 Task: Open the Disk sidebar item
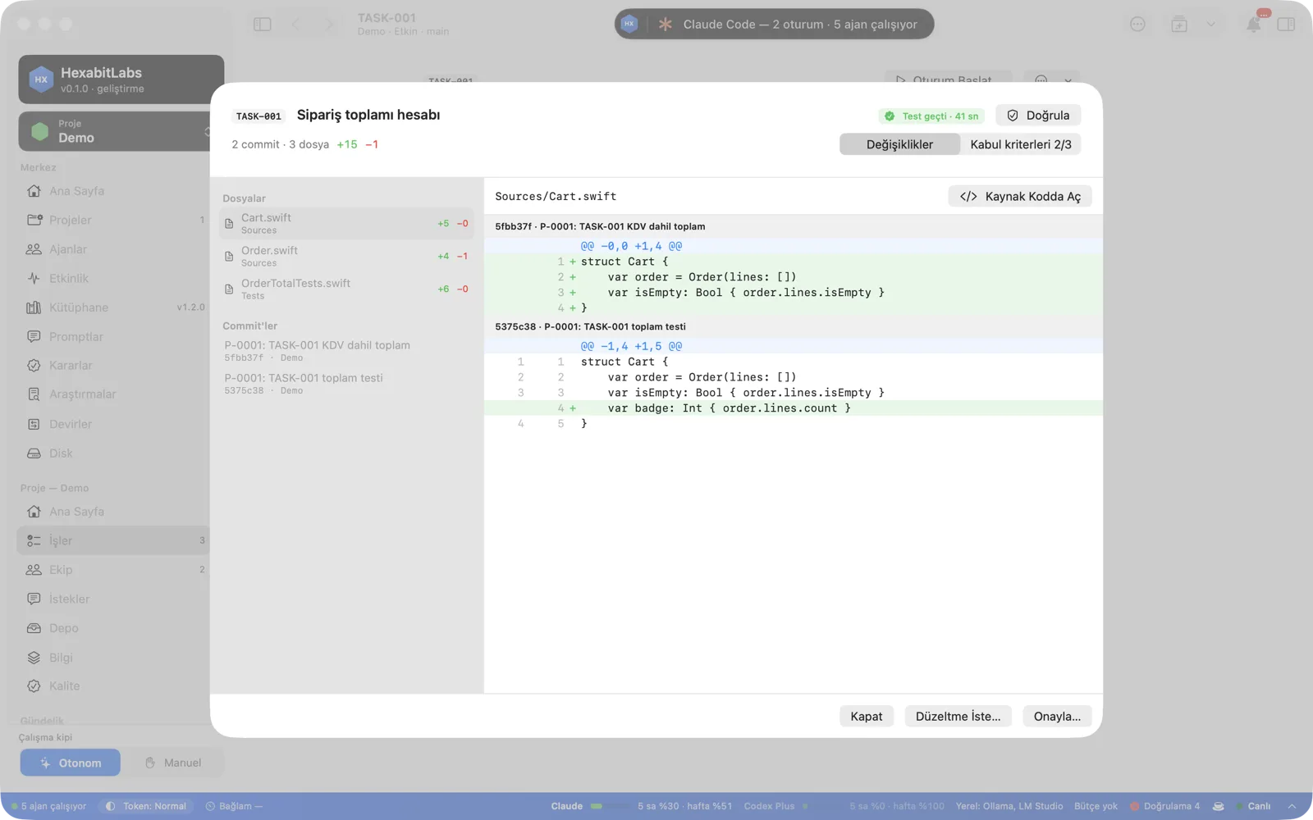click(113, 453)
